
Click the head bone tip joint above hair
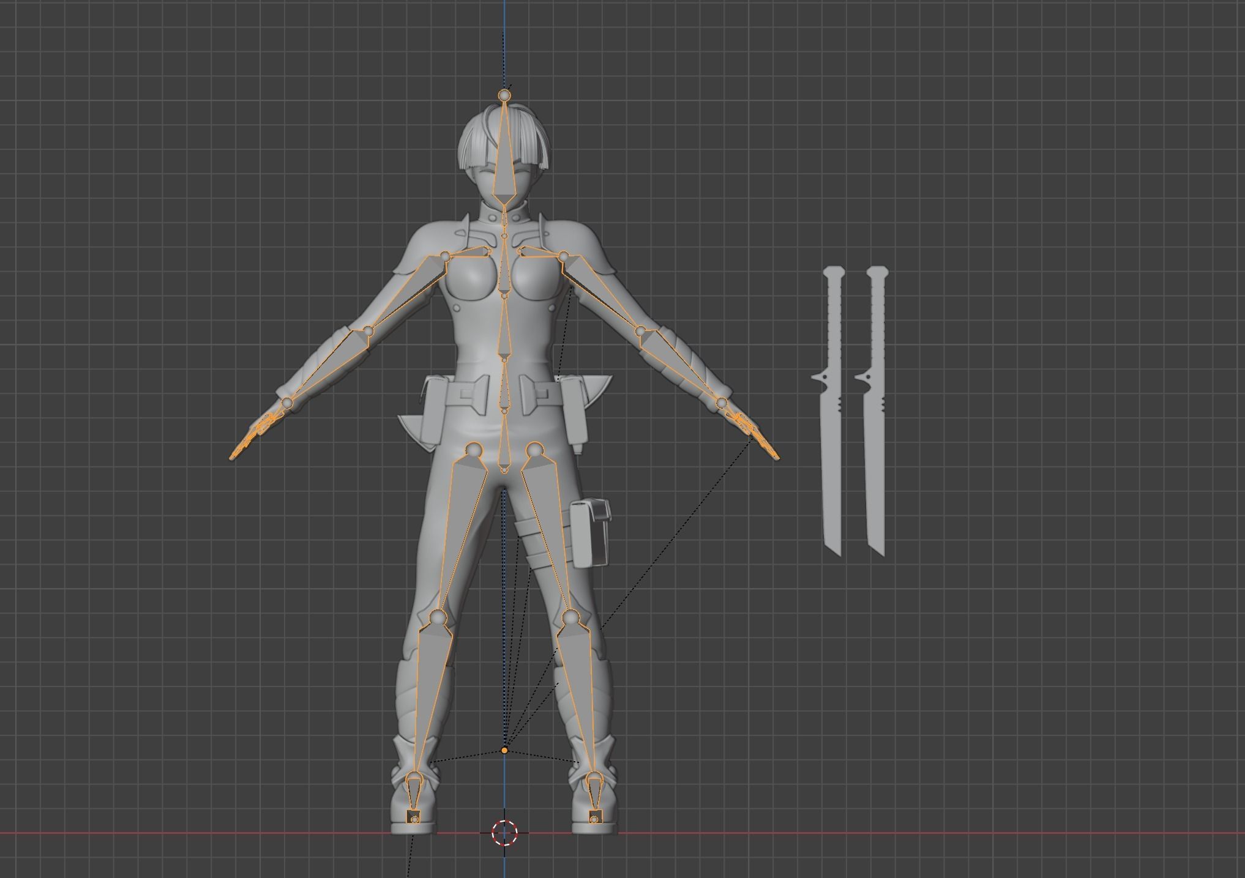[x=504, y=95]
